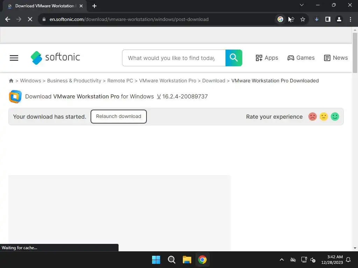The width and height of the screenshot is (358, 268).
Task: Open the Softonic hamburger menu
Action: click(x=14, y=58)
